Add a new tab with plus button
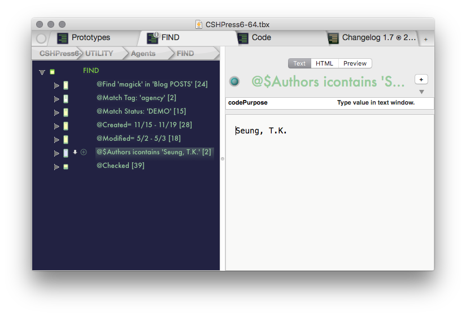 (x=426, y=39)
